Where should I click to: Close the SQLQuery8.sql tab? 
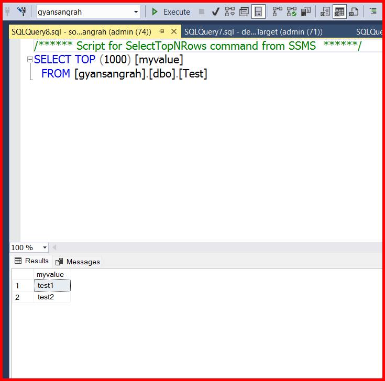tap(174, 31)
